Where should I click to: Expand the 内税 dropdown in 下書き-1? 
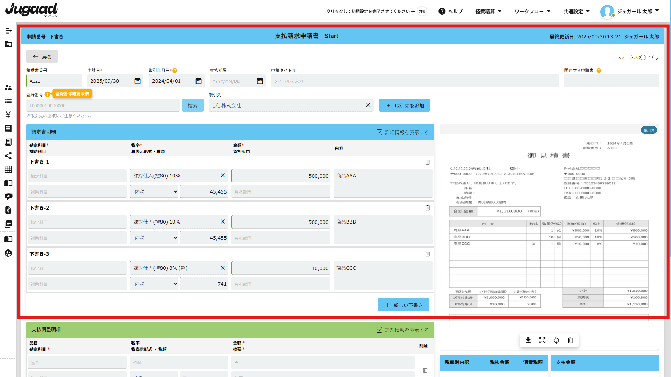pos(155,192)
